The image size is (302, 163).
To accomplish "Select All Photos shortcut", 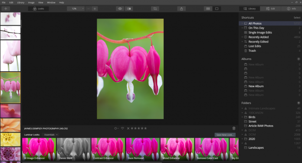I will pyautogui.click(x=270, y=23).
